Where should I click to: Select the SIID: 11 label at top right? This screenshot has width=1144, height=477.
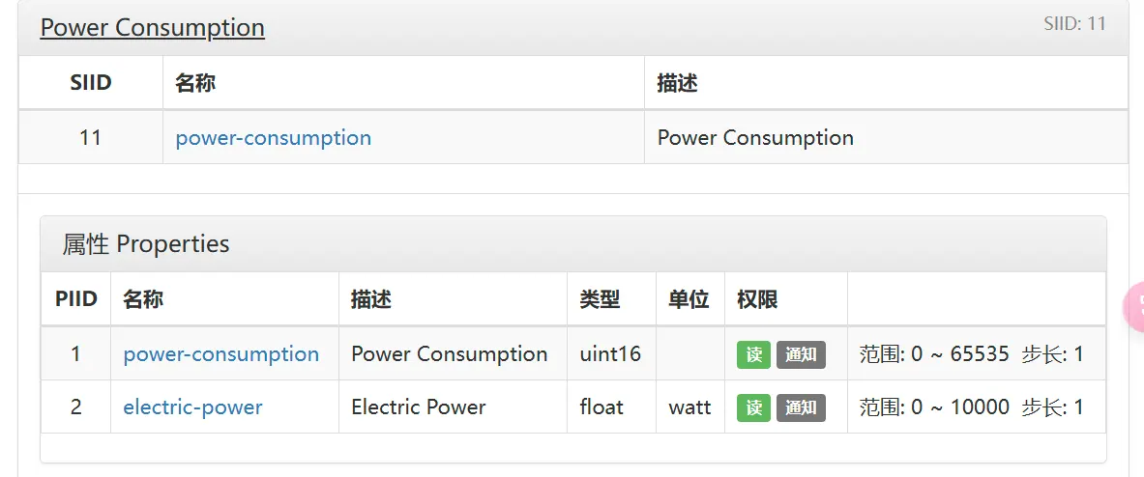tap(1074, 24)
